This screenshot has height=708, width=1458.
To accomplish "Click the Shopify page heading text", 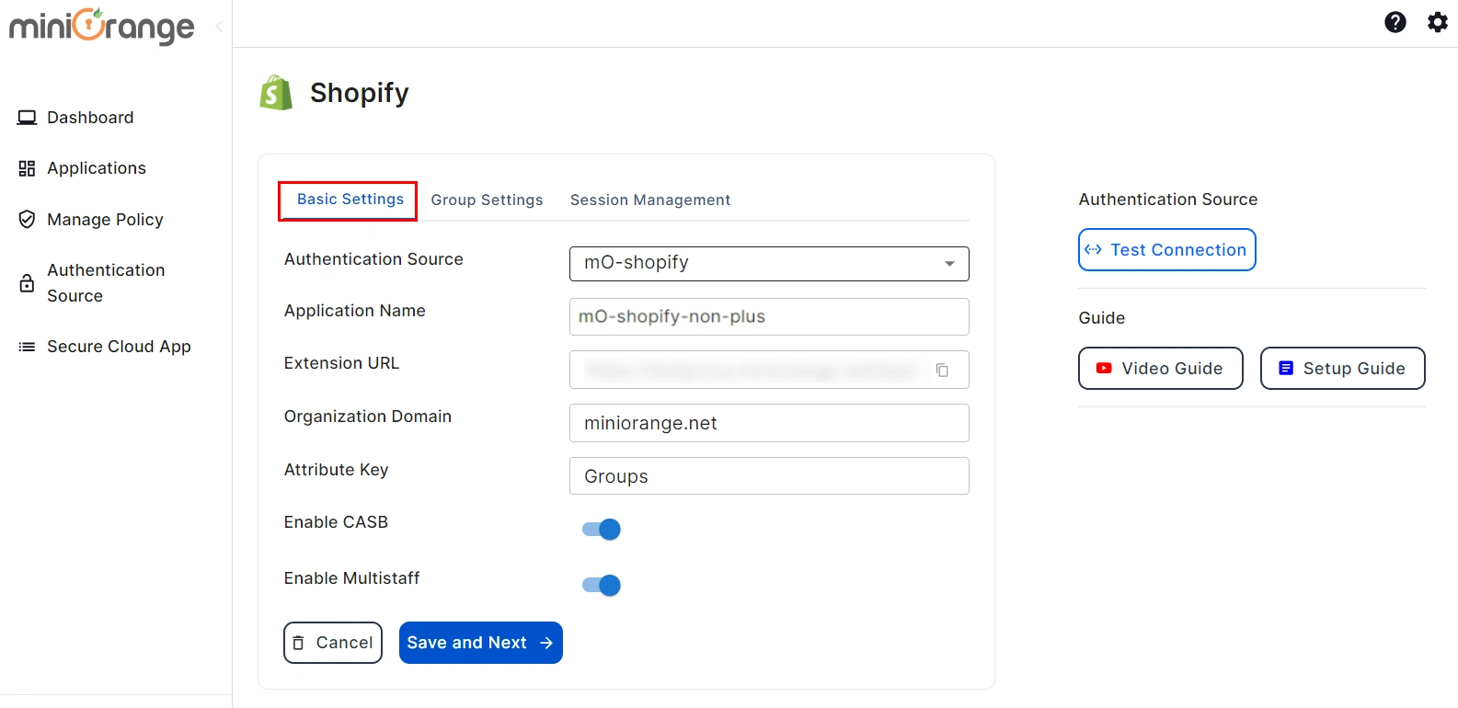I will [x=360, y=93].
